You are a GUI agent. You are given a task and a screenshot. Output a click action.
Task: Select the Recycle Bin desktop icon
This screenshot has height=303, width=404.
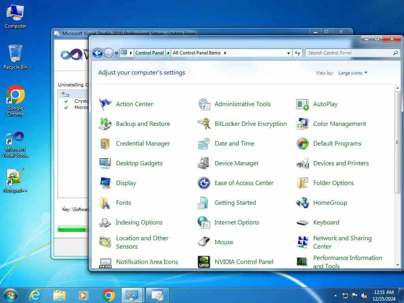click(15, 57)
